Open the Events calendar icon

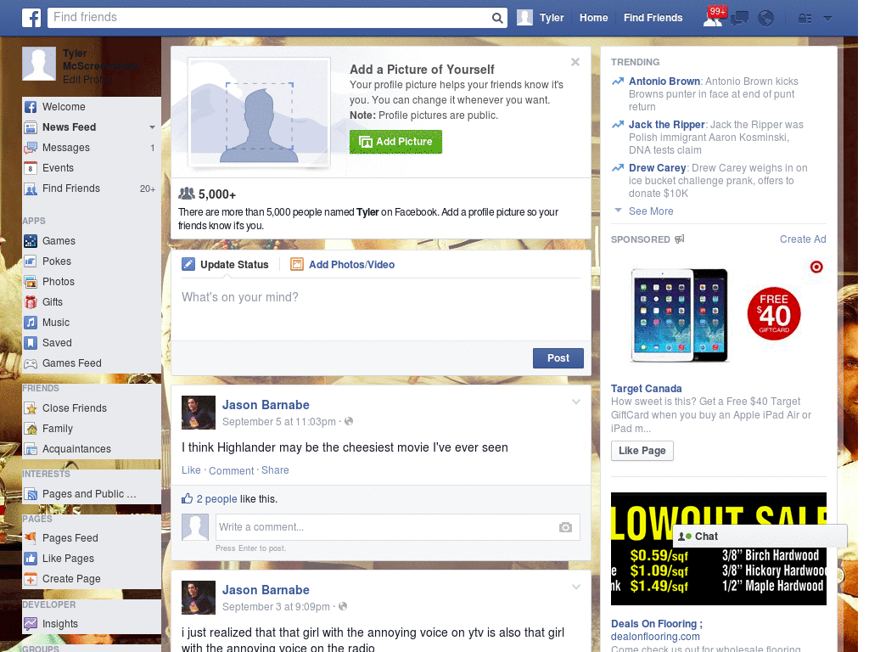(x=31, y=168)
